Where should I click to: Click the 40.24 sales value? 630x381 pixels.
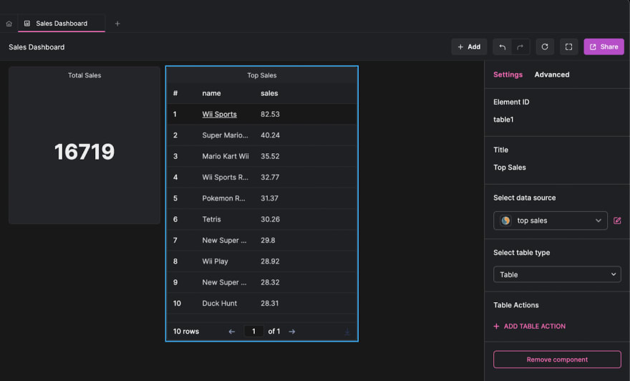pyautogui.click(x=270, y=135)
